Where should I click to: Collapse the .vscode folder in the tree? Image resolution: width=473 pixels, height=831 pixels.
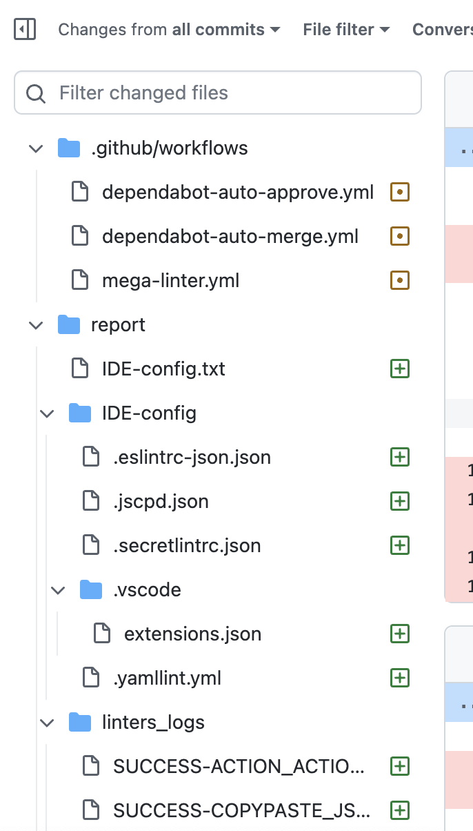(x=58, y=589)
